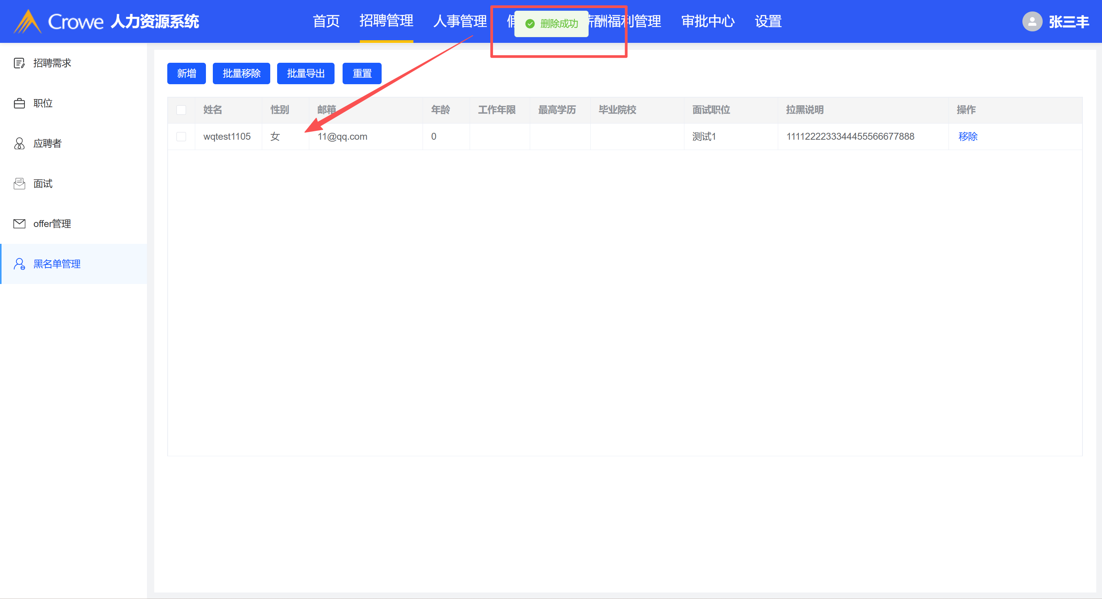
Task: Click the Crowe logo icon
Action: pyautogui.click(x=28, y=21)
